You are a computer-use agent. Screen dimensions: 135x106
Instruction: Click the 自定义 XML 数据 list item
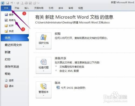(69, 71)
